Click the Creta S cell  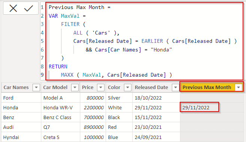[x=61, y=137]
